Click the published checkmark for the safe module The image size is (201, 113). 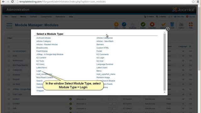[x=70, y=109]
